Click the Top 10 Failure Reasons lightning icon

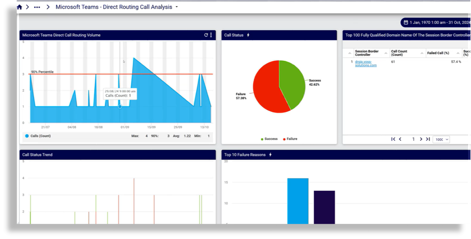[270, 155]
